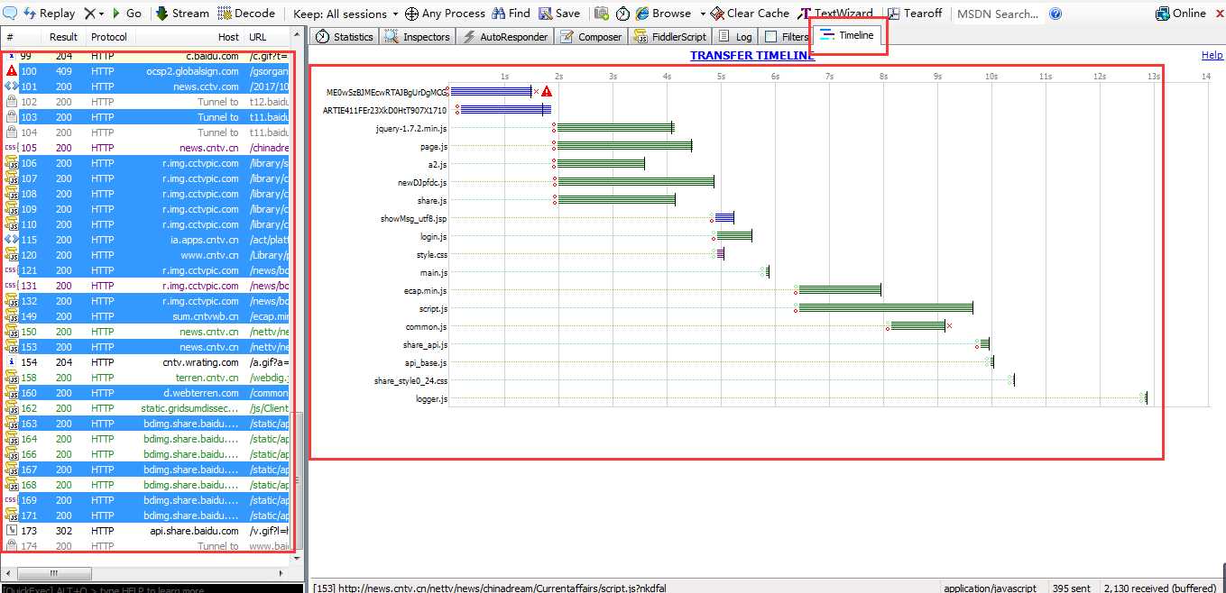Select session 158 terren.cntv.cn
Image resolution: width=1226 pixels, height=593 pixels.
(x=146, y=378)
